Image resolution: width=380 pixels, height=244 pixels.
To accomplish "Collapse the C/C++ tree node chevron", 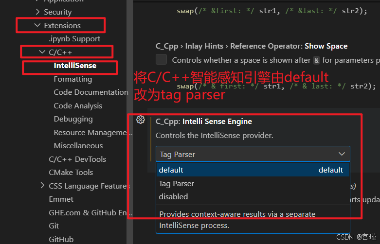I will [42, 52].
